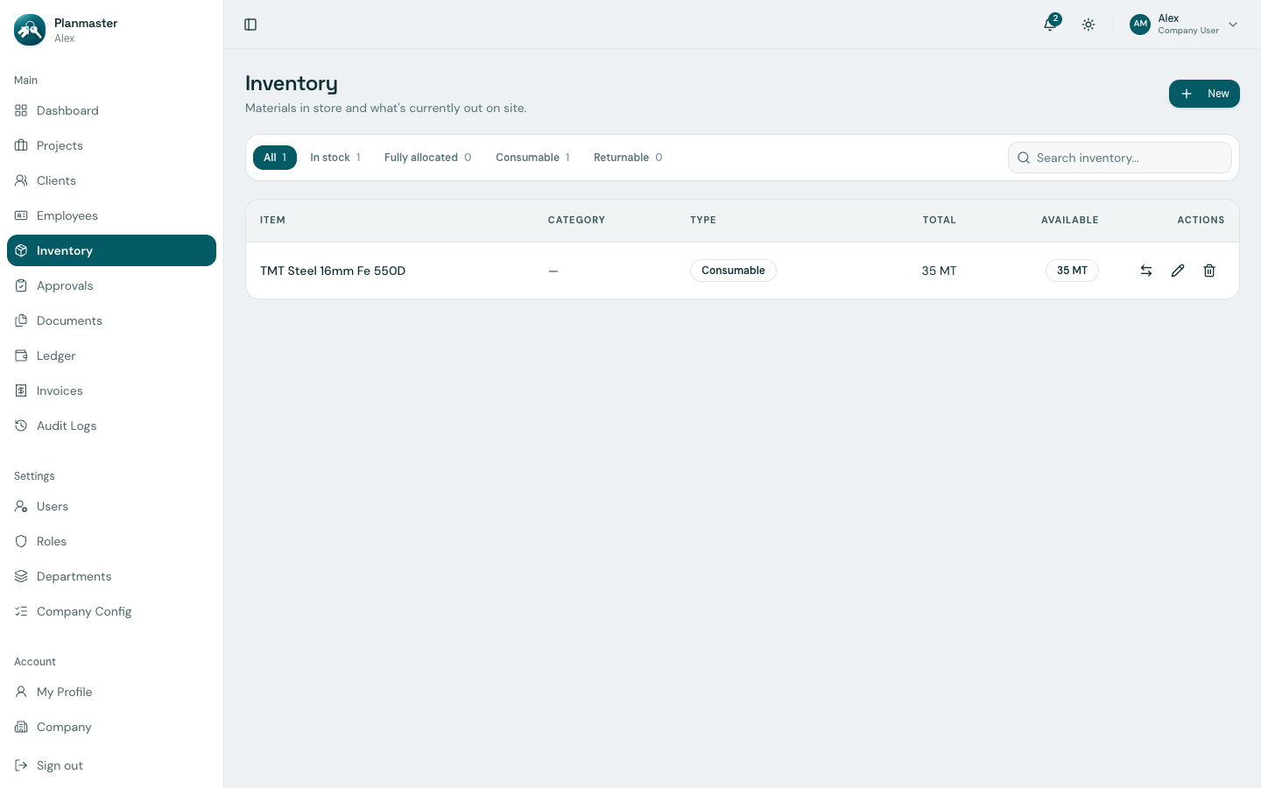Edit TMT Steel item with pencil icon
The width and height of the screenshot is (1261, 788).
click(1178, 271)
